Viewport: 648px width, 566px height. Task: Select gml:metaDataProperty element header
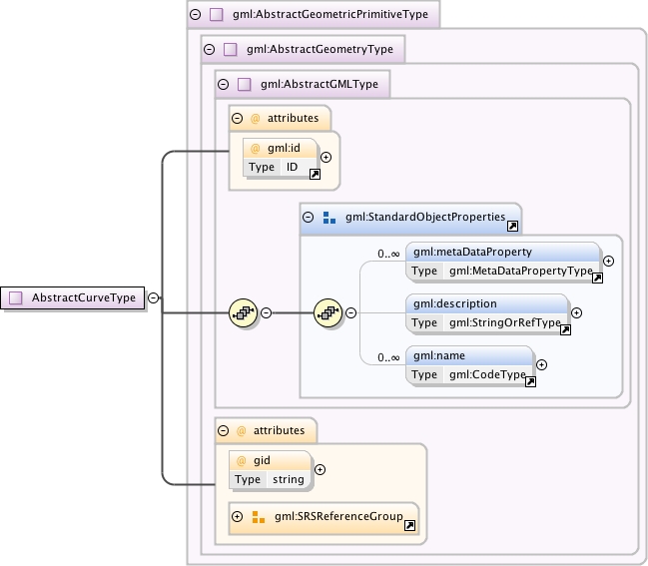(502, 252)
